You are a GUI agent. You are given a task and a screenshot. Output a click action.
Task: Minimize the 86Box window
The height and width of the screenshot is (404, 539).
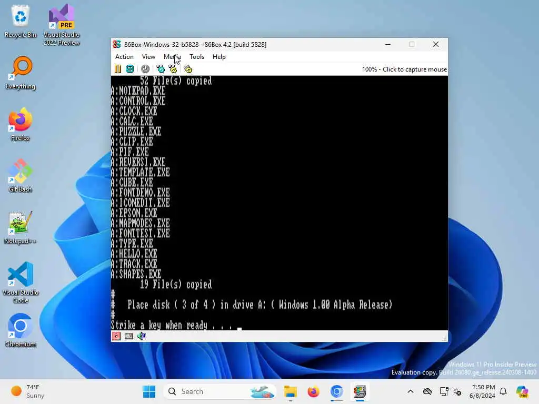click(388, 44)
